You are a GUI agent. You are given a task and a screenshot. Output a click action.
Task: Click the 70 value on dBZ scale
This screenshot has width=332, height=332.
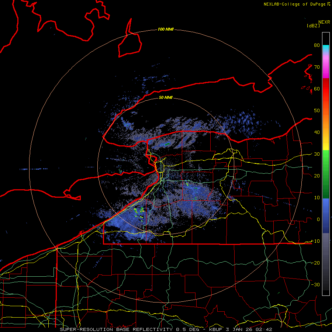tap(317, 67)
